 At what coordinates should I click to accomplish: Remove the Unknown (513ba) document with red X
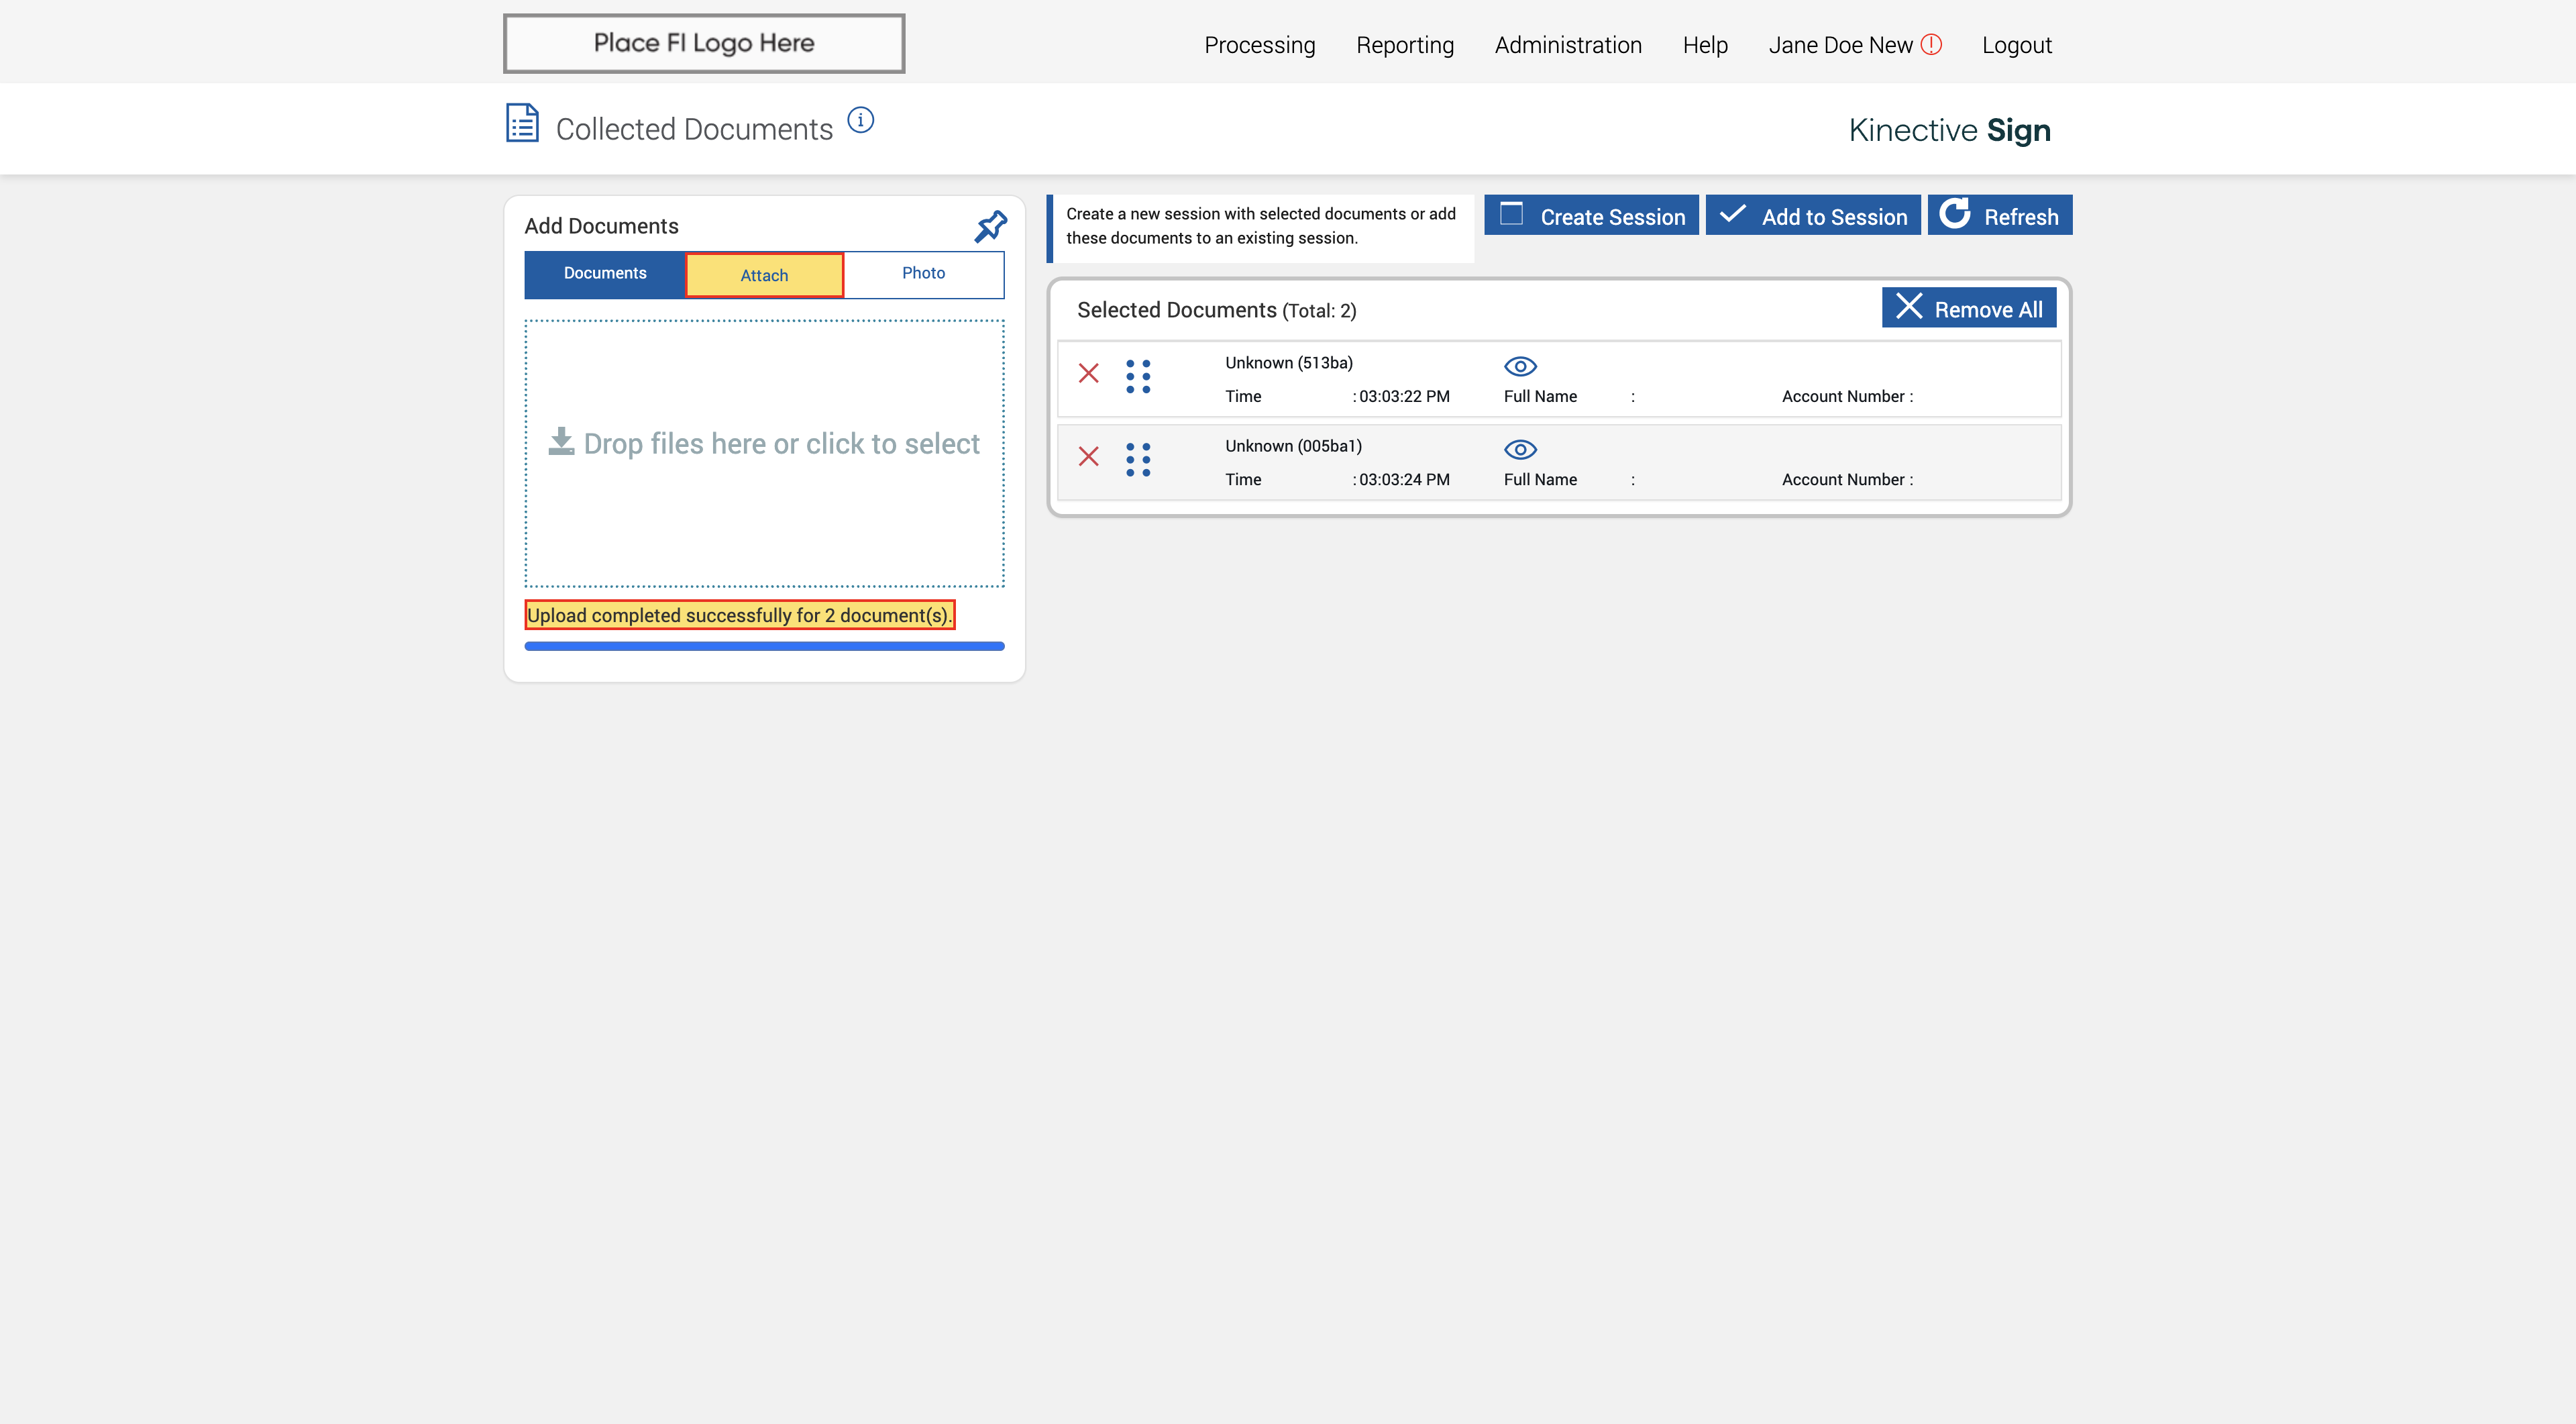1088,374
